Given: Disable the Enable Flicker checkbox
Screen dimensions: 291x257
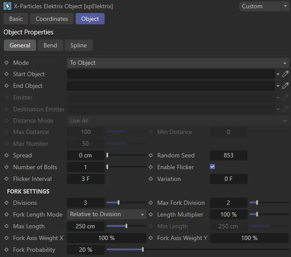Looking at the screenshot, I should (212, 167).
